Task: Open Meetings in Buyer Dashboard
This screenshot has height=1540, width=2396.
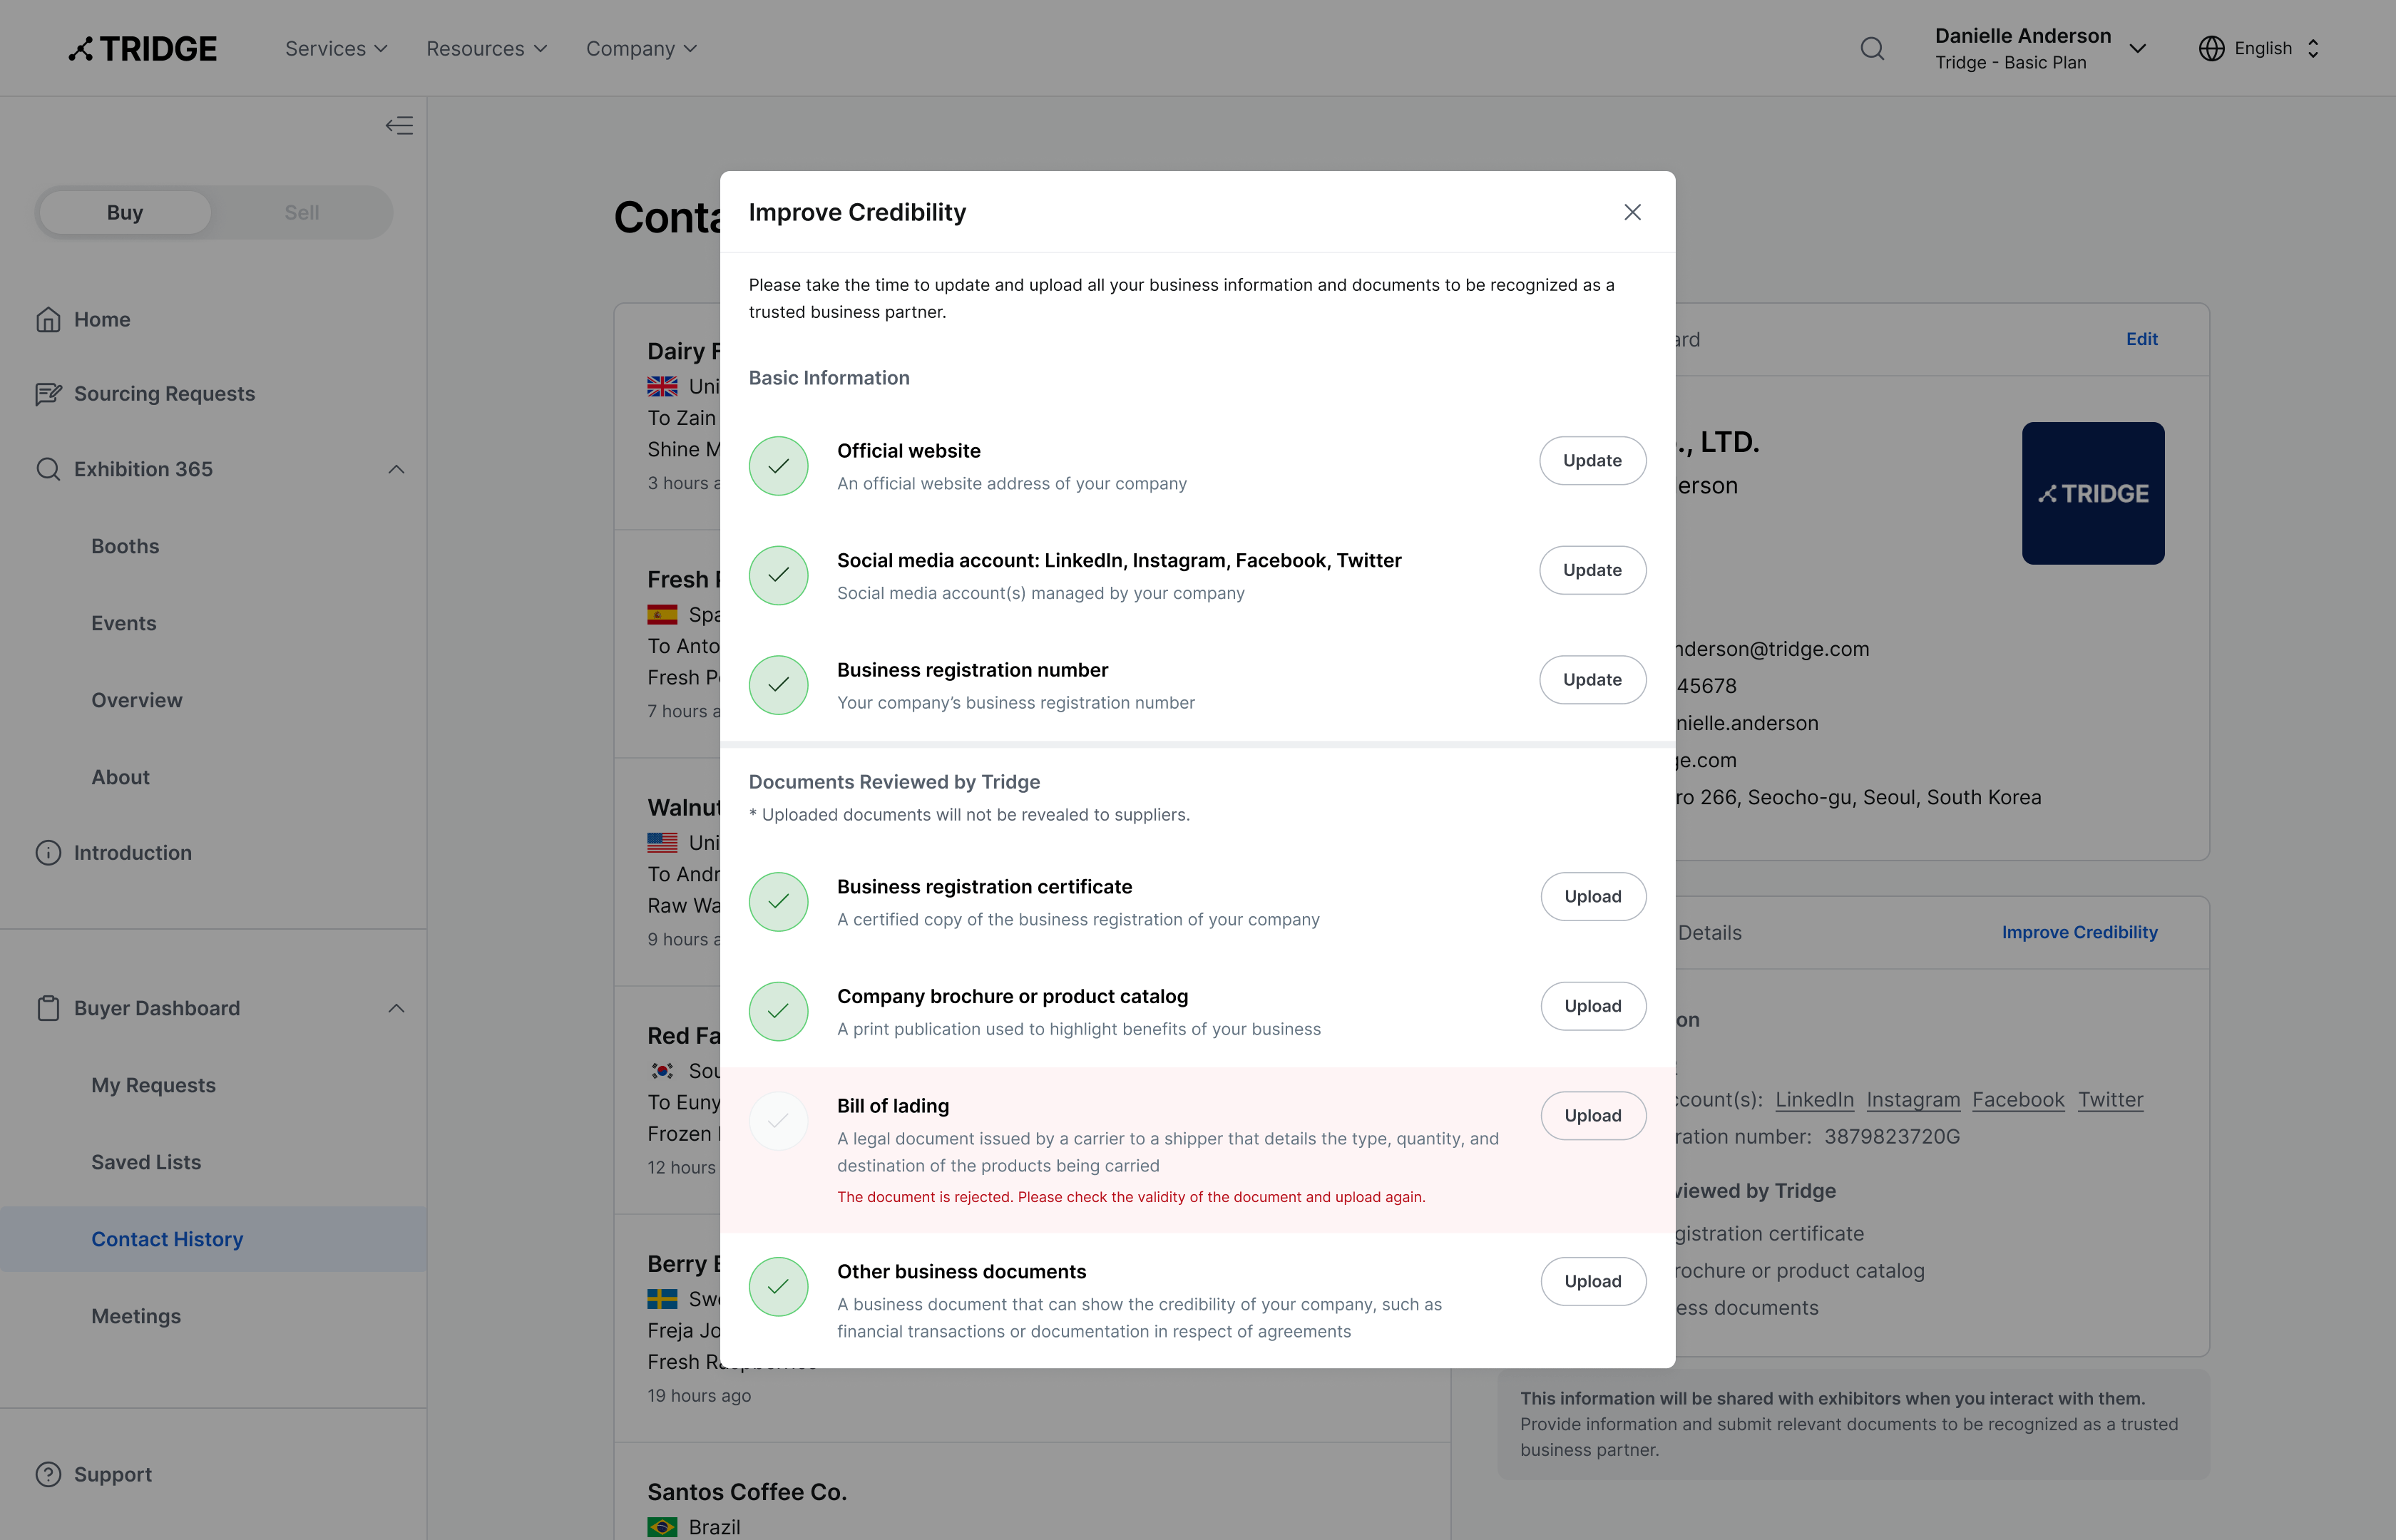Action: coord(136,1316)
